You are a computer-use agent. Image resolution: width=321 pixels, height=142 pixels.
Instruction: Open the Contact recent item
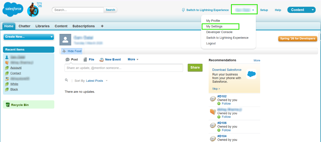click(x=16, y=73)
